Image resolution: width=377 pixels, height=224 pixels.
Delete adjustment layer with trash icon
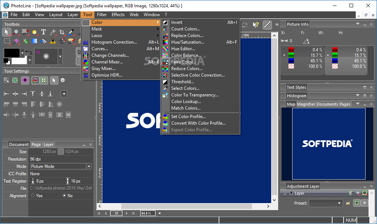point(351,193)
